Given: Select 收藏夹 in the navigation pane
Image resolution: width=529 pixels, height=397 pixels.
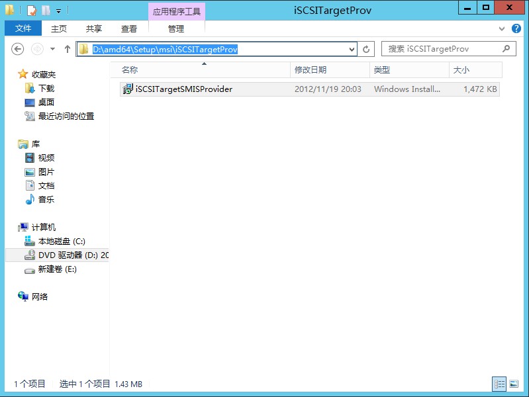Looking at the screenshot, I should pyautogui.click(x=44, y=74).
